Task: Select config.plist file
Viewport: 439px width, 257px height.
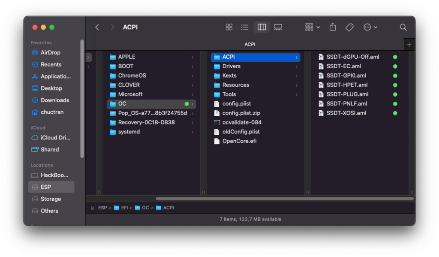Action: (236, 104)
